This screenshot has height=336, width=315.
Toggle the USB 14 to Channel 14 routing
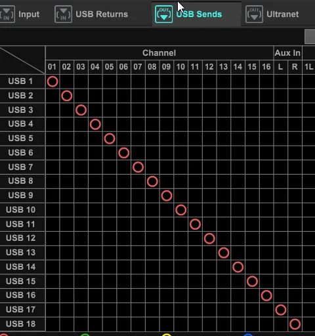click(x=238, y=267)
